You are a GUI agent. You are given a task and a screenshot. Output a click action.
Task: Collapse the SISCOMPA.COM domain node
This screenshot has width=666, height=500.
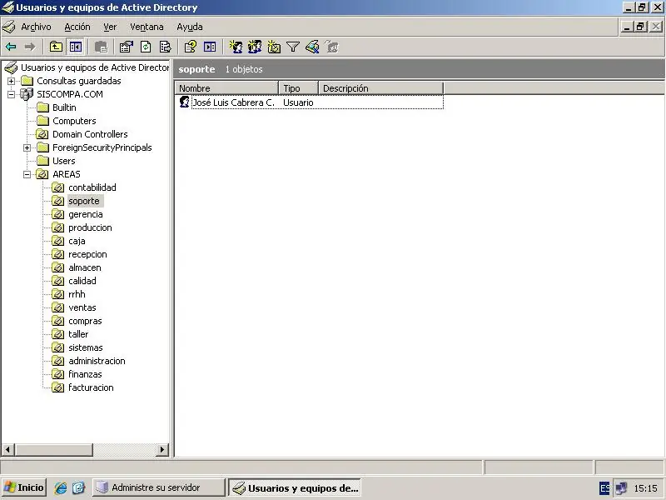pos(12,94)
